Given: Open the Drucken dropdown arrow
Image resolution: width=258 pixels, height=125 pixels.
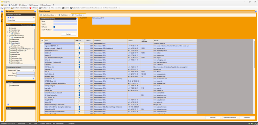Looking at the screenshot, I should click(47, 8).
